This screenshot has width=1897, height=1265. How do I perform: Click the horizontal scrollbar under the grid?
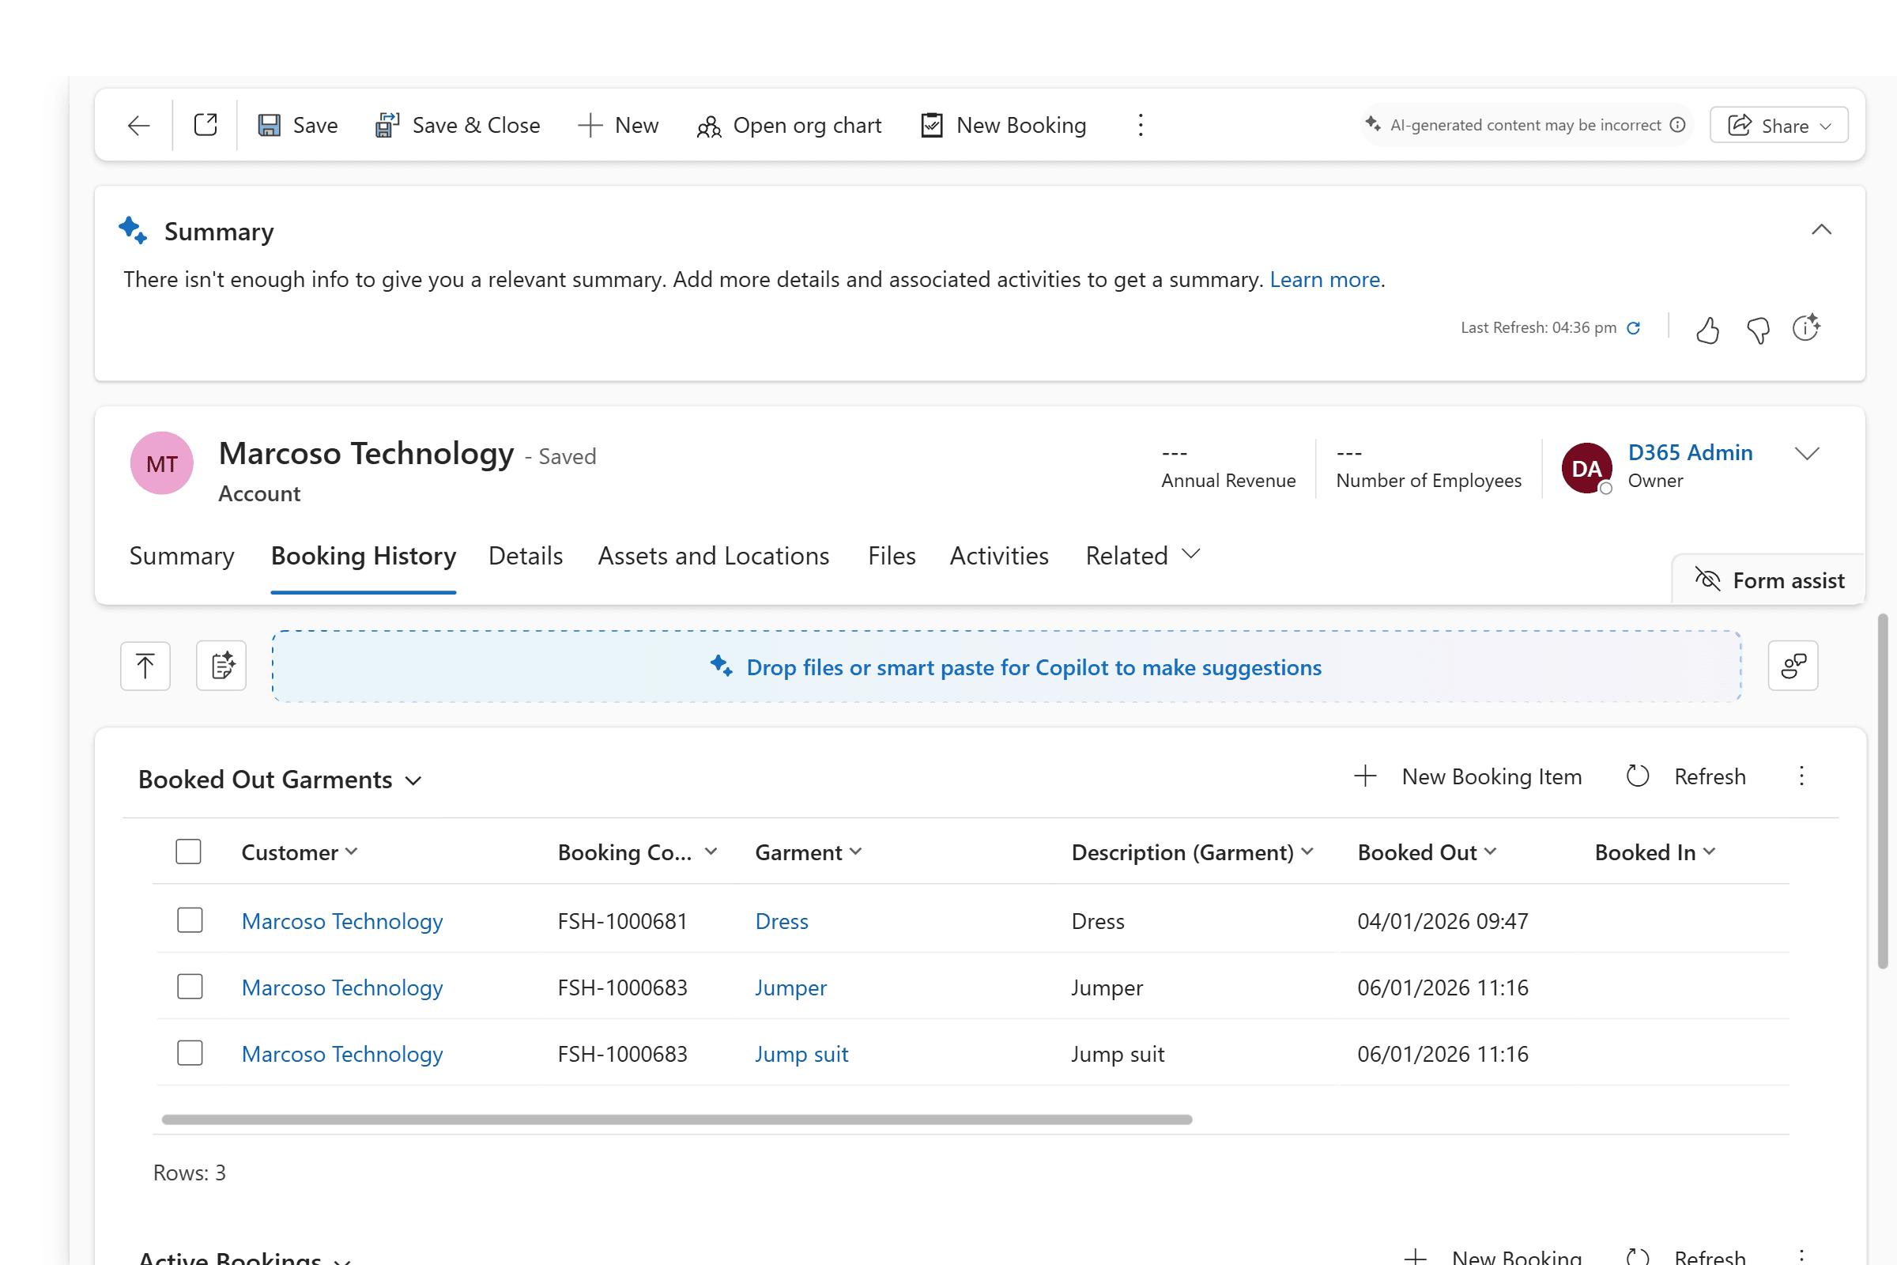676,1120
